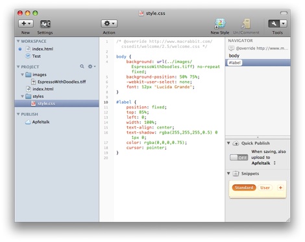Click the toolbar toggle pill button
Screen dimensions: 305x242
coord(284,13)
